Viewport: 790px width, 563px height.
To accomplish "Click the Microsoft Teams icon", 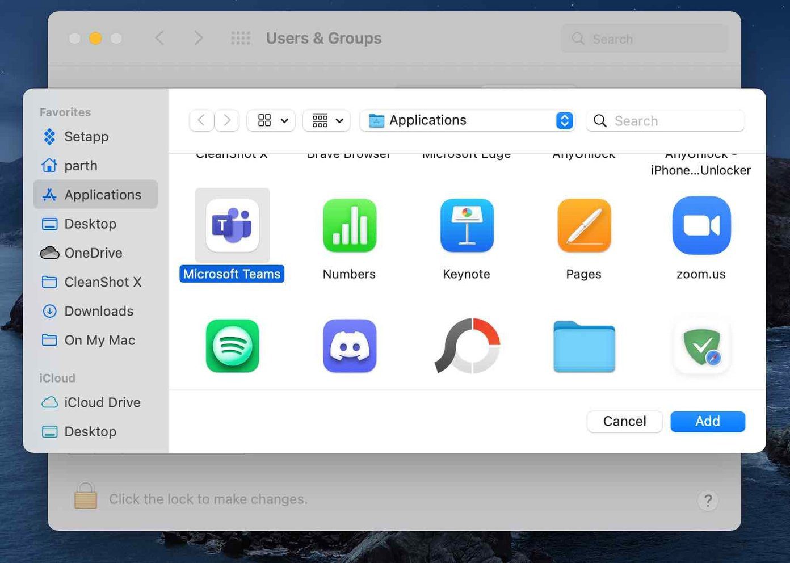I will [x=232, y=225].
